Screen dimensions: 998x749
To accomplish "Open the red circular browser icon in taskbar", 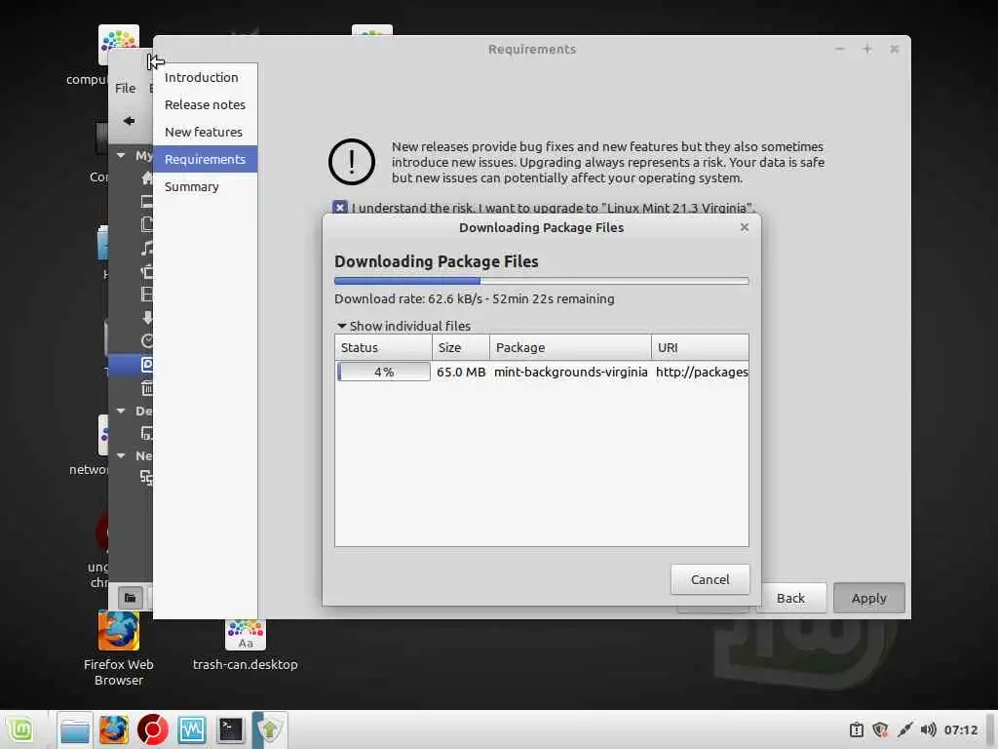I will click(153, 729).
